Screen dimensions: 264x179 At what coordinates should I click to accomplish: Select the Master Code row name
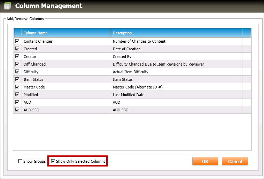(x=34, y=87)
